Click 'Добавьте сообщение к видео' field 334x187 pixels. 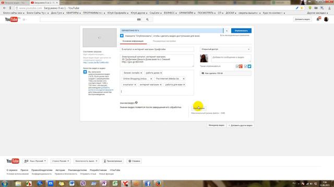231,58
